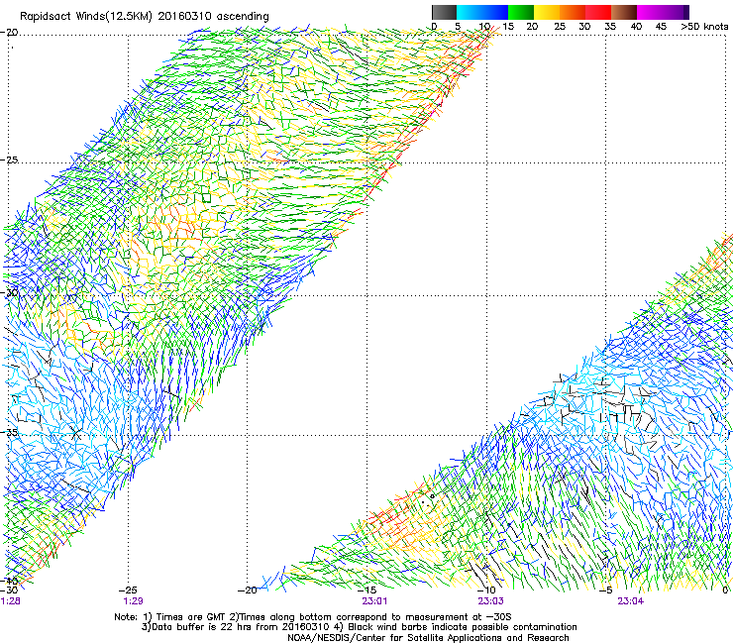Click the -5 longitude axis label
The width and height of the screenshot is (733, 644).
tap(606, 590)
